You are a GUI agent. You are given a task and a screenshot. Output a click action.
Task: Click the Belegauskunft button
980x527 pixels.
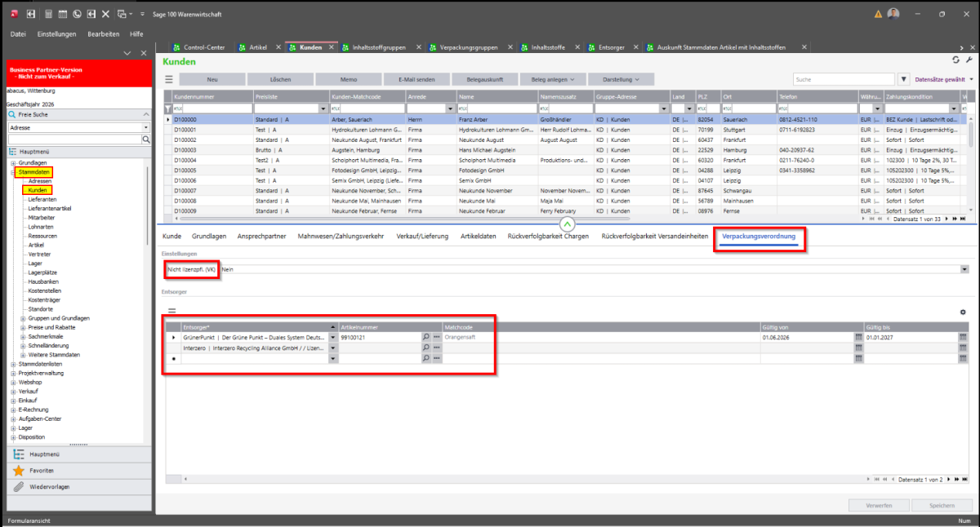pos(484,79)
